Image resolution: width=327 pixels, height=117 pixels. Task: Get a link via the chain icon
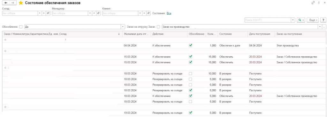coord(313,3)
